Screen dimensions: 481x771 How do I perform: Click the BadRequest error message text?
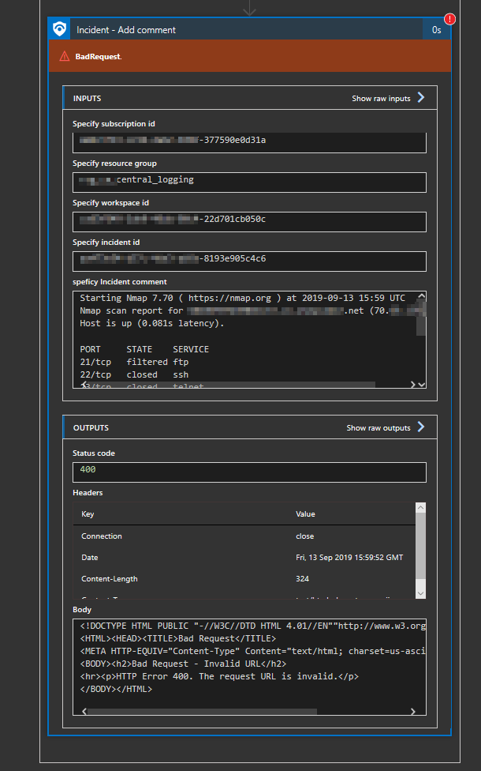98,57
